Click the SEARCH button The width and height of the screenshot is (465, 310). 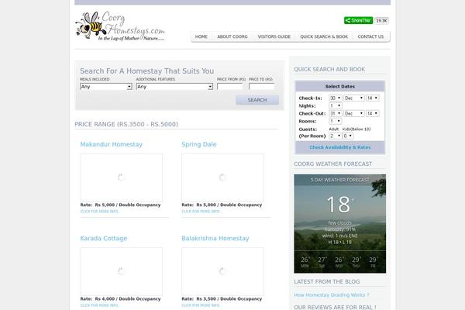click(257, 100)
